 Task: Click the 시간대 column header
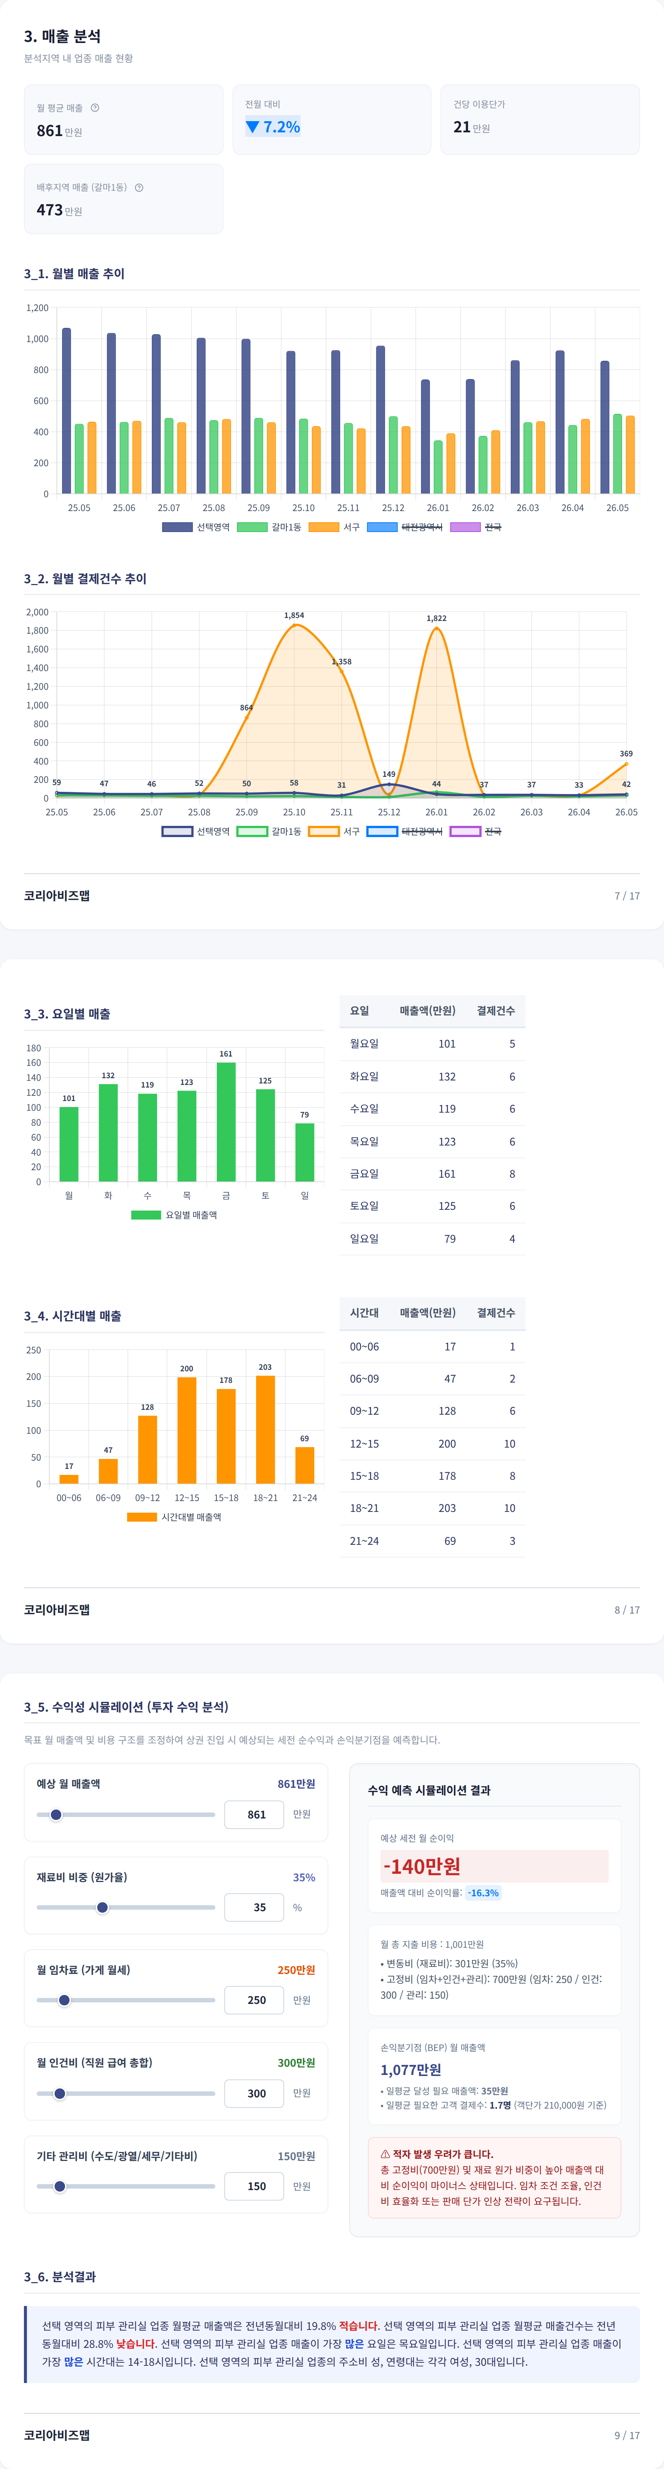(364, 1312)
